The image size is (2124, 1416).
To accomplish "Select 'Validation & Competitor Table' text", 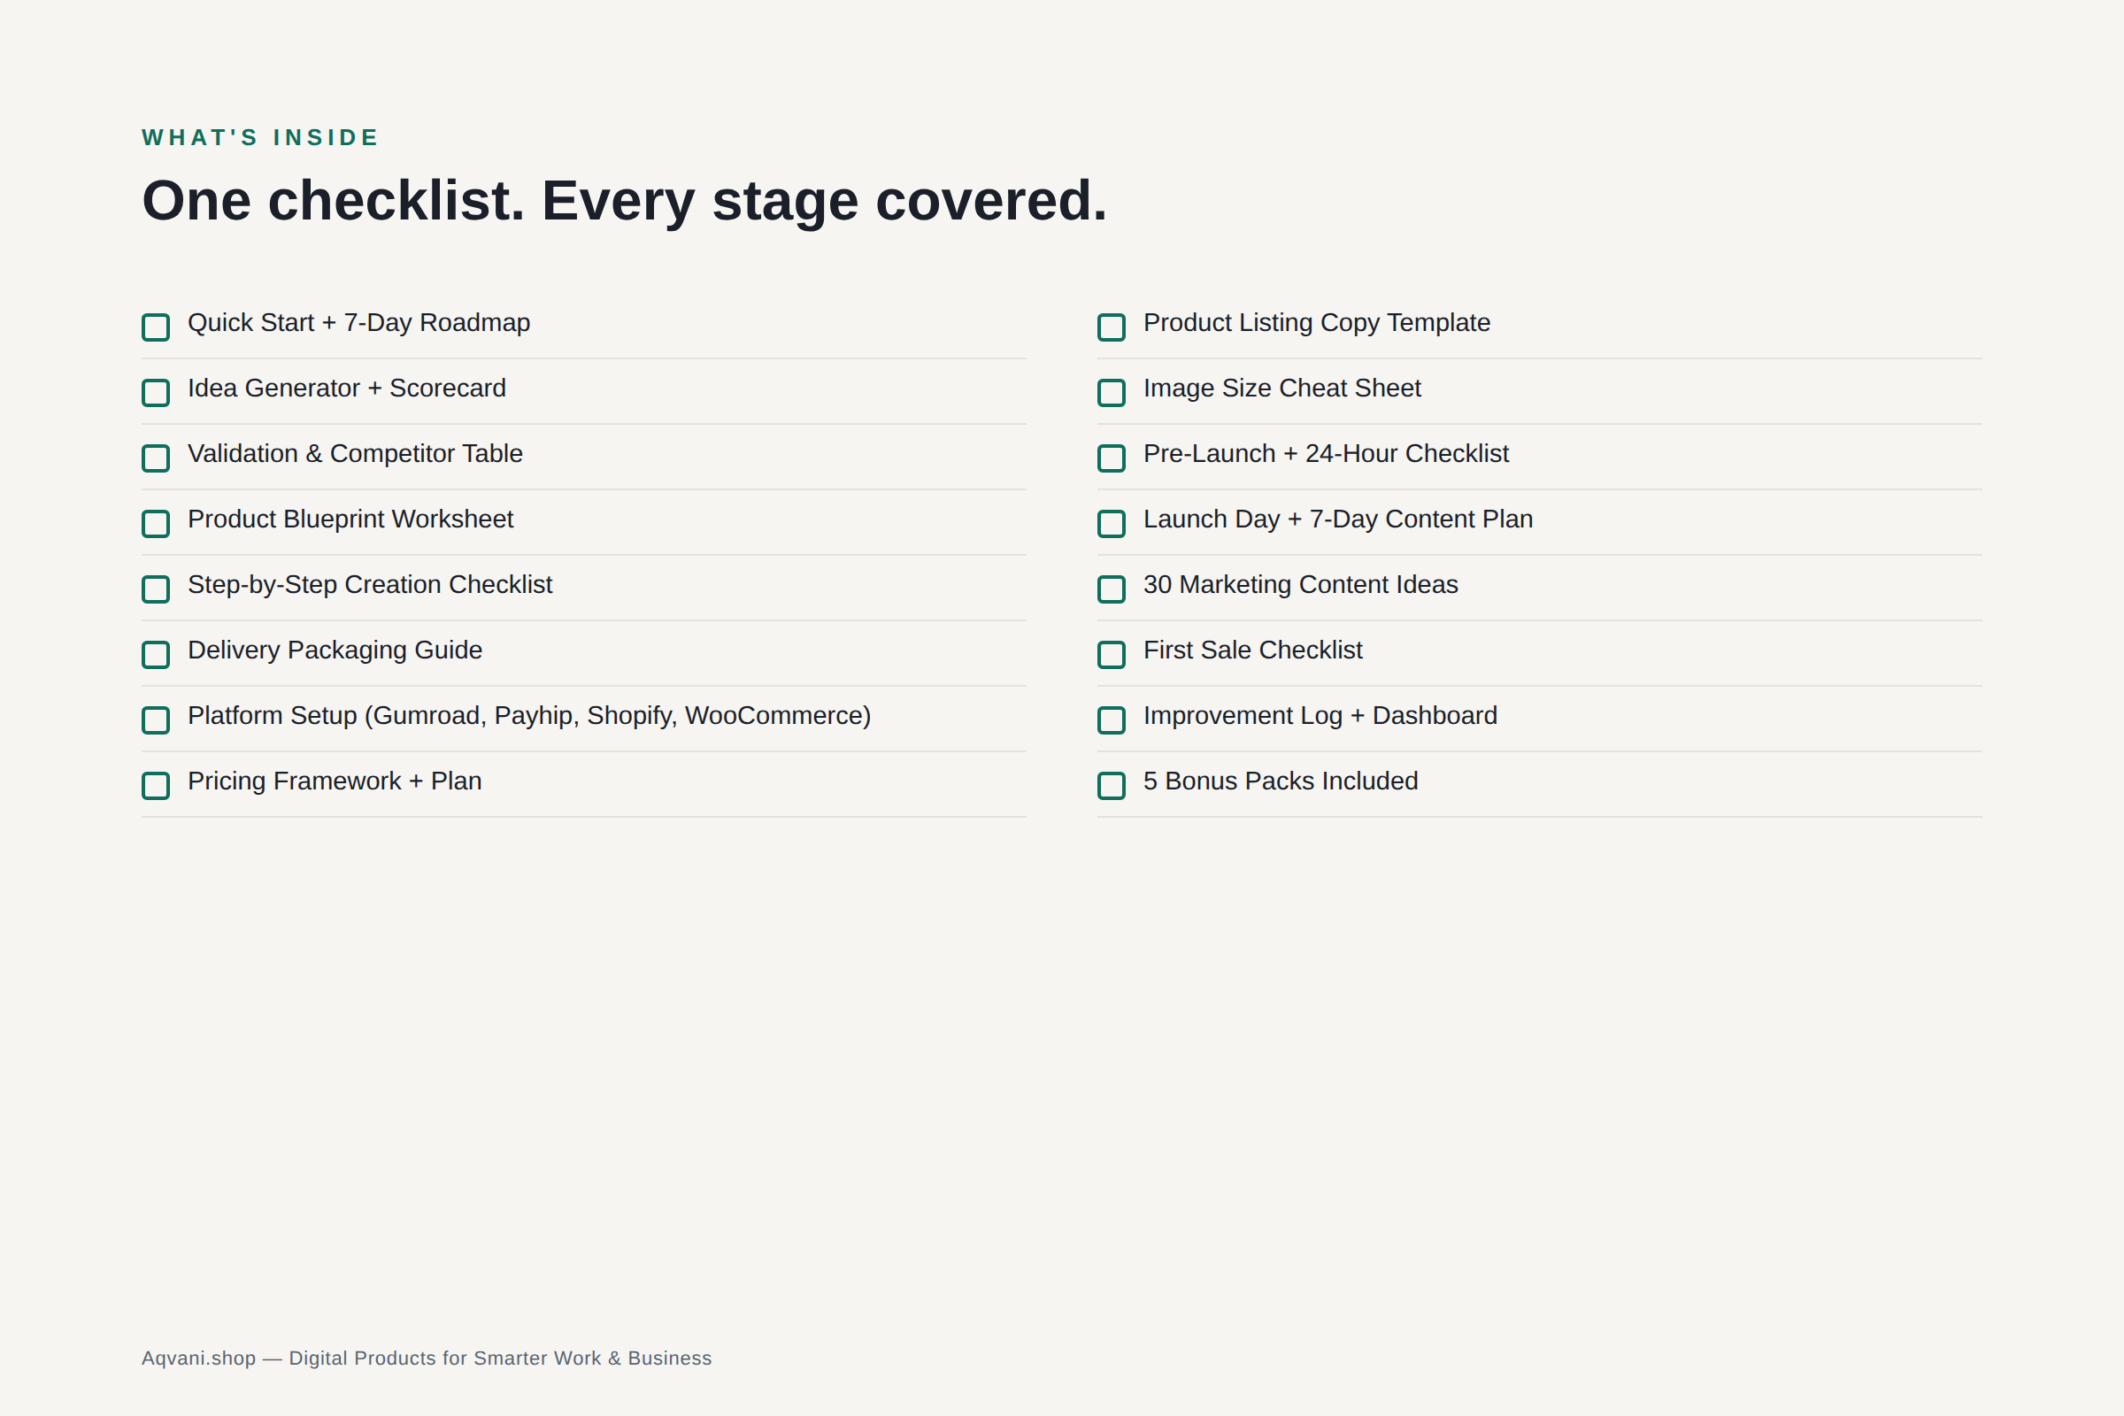I will [x=355, y=453].
